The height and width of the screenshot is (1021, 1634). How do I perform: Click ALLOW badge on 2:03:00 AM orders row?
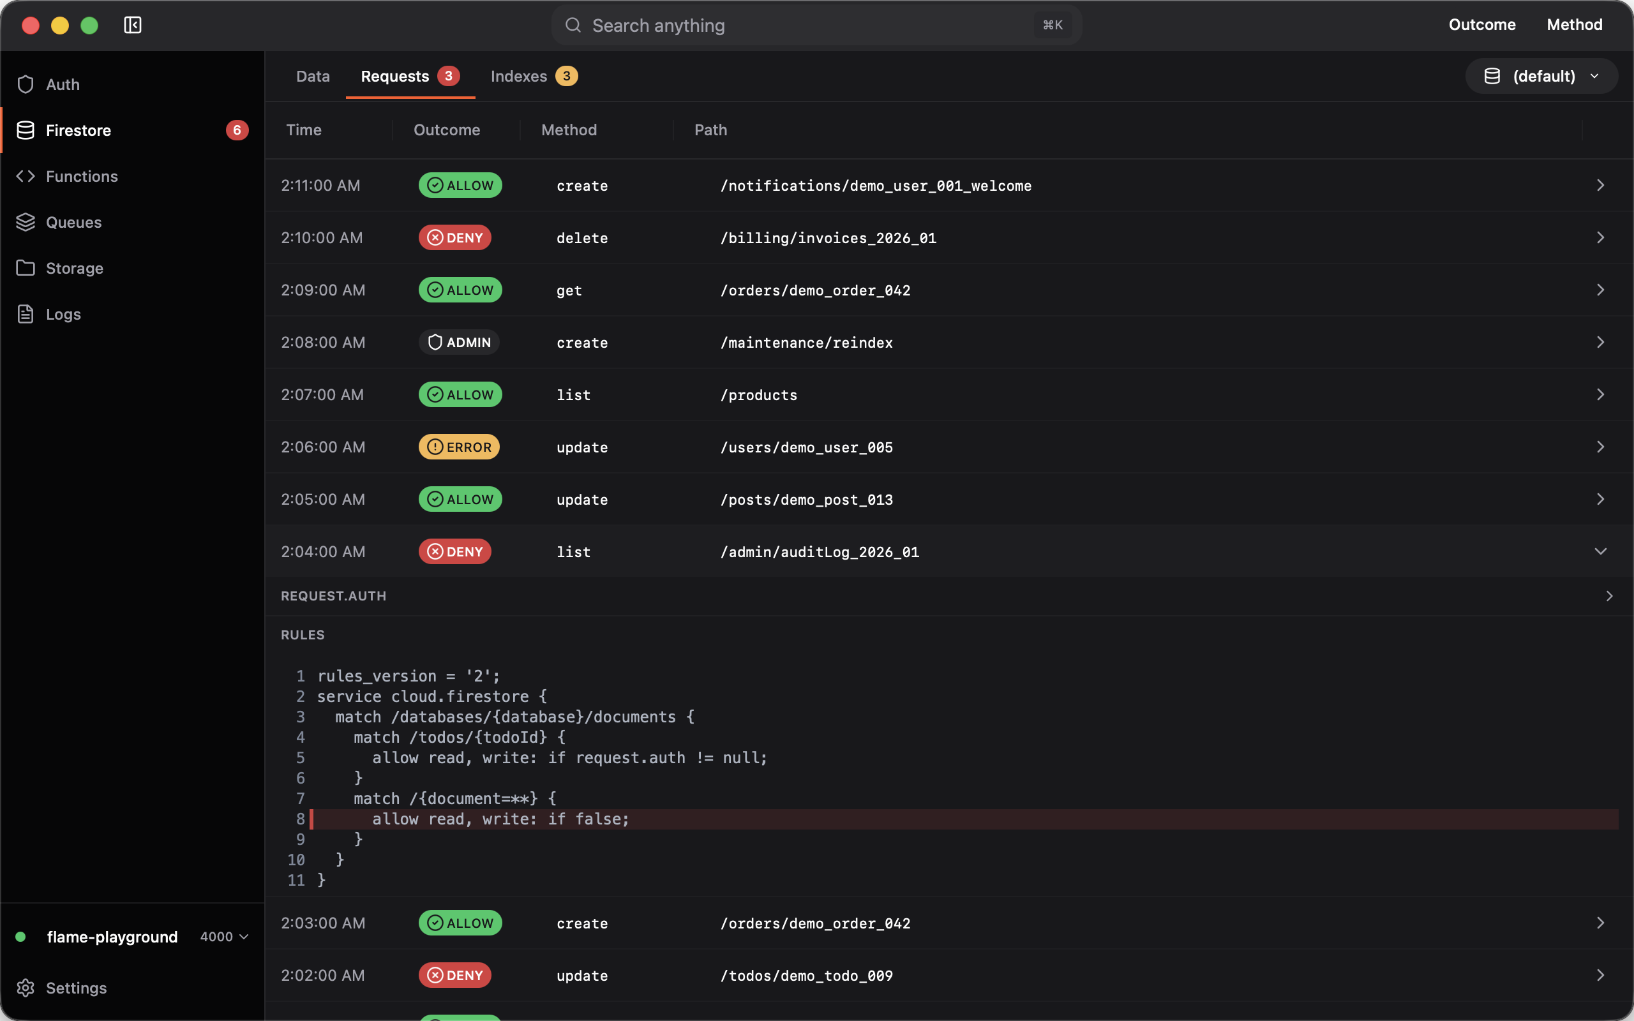[460, 923]
